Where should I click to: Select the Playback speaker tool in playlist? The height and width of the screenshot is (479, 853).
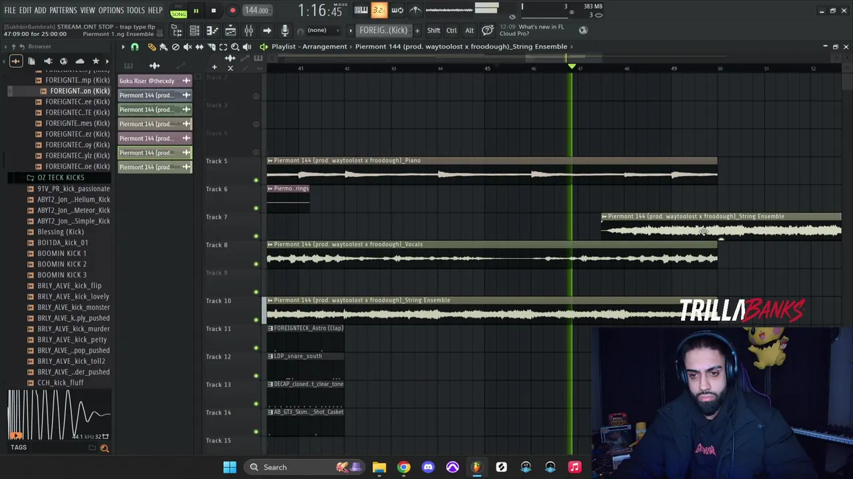[247, 47]
